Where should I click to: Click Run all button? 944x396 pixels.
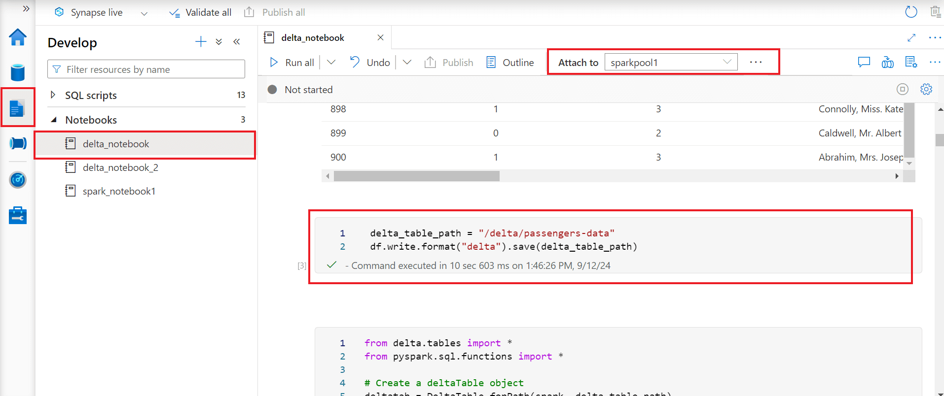click(x=292, y=63)
